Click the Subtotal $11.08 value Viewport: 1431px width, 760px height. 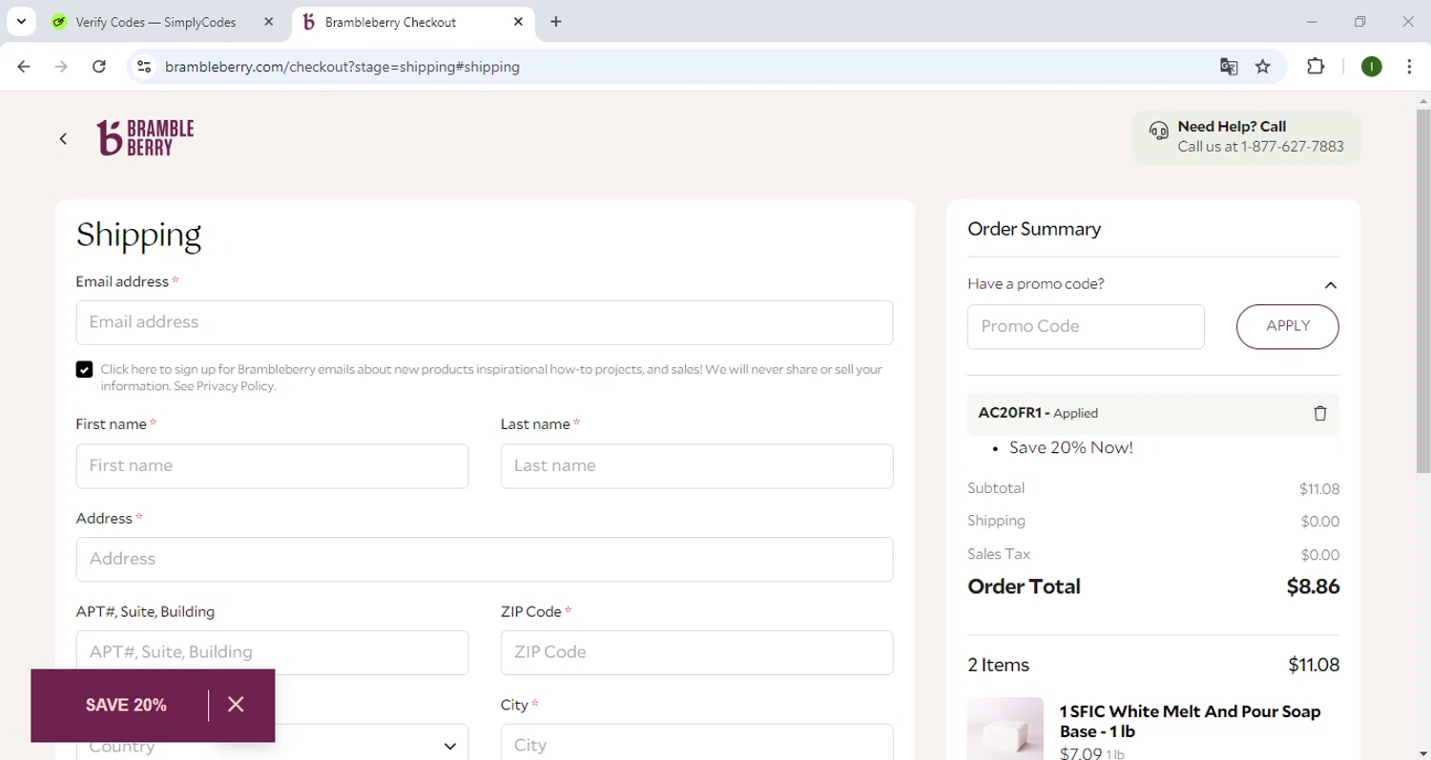[x=1319, y=489]
